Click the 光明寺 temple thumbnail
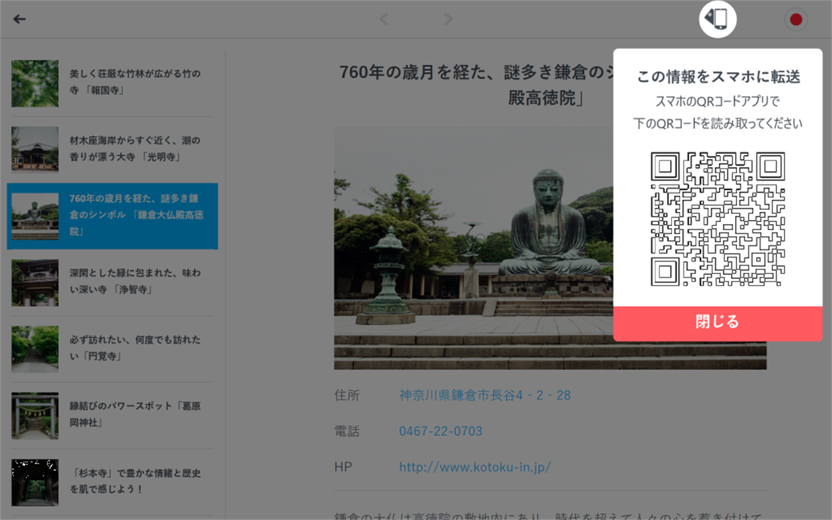The width and height of the screenshot is (832, 520). [35, 150]
